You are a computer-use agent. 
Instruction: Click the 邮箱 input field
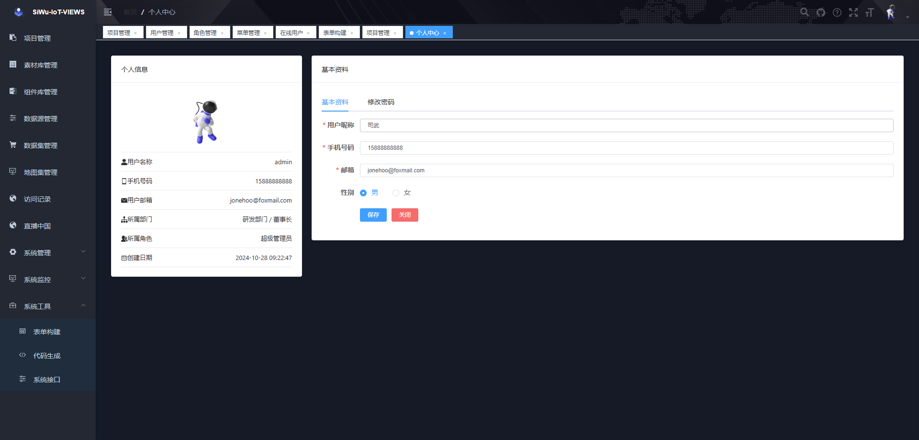coord(626,170)
